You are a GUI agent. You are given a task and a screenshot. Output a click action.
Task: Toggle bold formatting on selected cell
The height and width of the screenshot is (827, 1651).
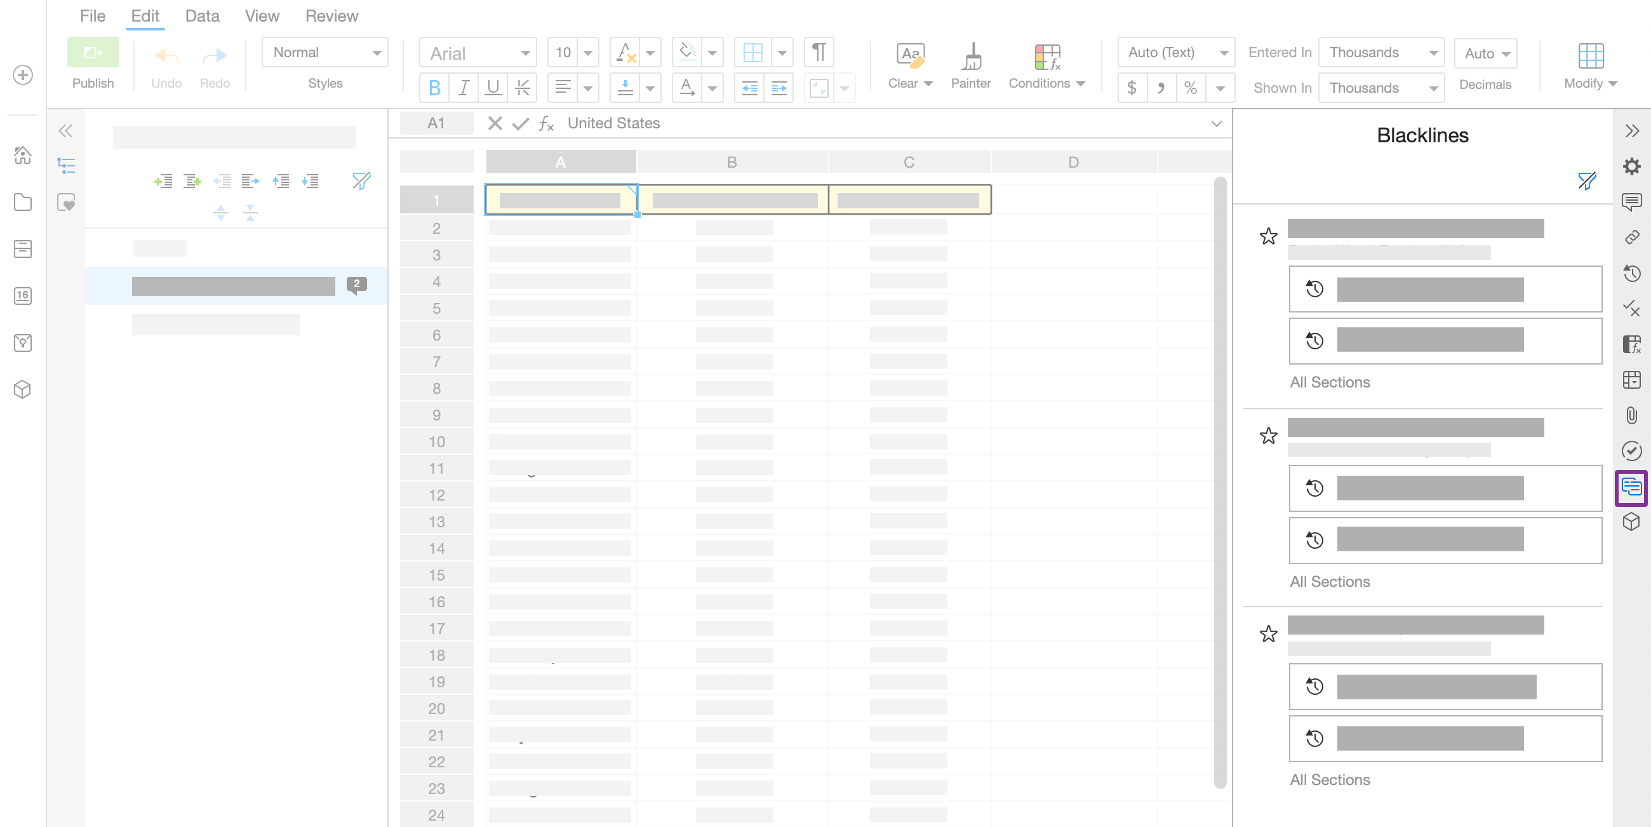point(434,88)
